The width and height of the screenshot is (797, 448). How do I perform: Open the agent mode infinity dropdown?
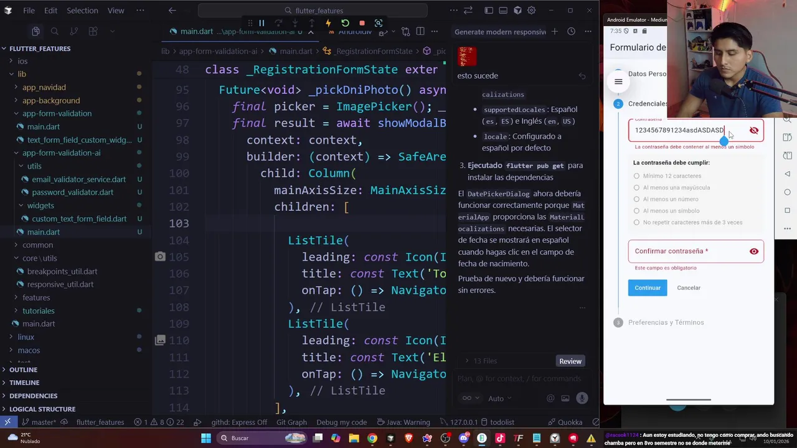[x=470, y=398]
